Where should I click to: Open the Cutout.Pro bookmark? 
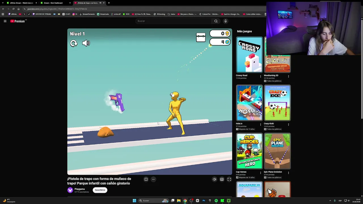(209, 14)
